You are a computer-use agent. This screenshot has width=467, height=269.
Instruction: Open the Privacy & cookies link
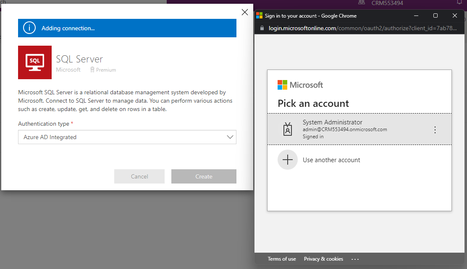tap(323, 259)
